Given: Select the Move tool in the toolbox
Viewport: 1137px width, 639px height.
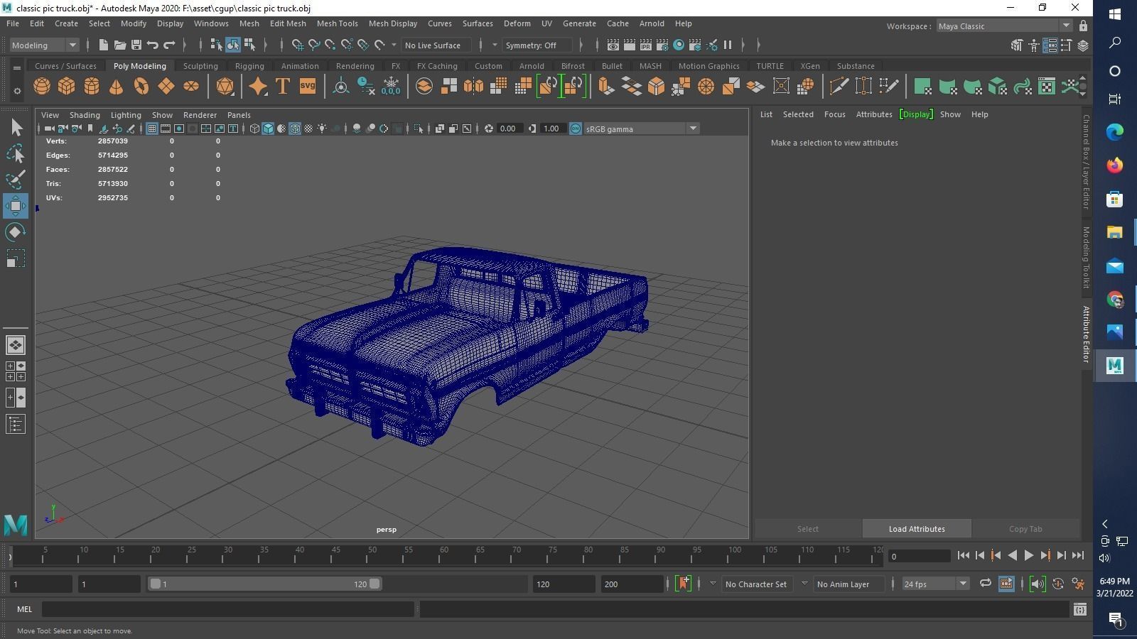Looking at the screenshot, I should click(16, 206).
